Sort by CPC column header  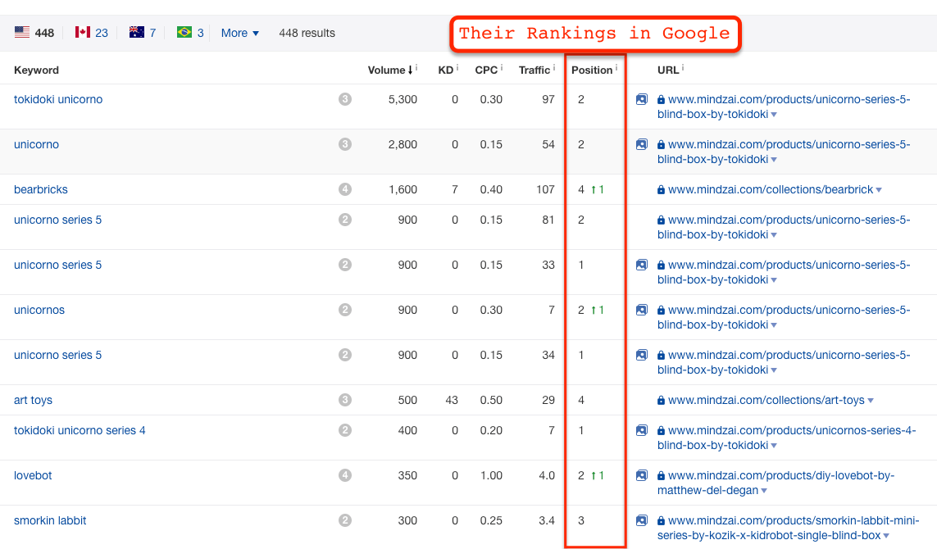click(x=486, y=70)
